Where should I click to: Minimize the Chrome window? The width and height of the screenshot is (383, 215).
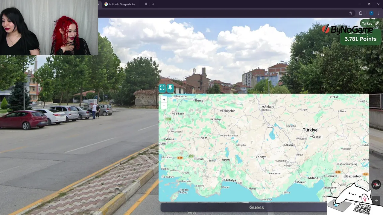point(360,4)
